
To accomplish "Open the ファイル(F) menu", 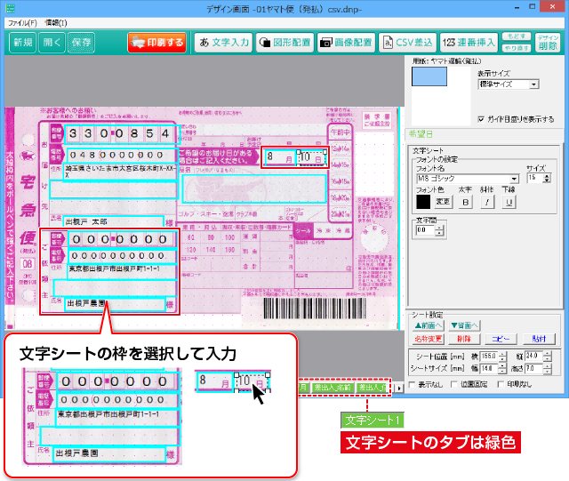I will click(x=22, y=23).
